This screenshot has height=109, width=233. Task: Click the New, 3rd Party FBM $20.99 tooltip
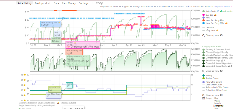tap(51, 24)
